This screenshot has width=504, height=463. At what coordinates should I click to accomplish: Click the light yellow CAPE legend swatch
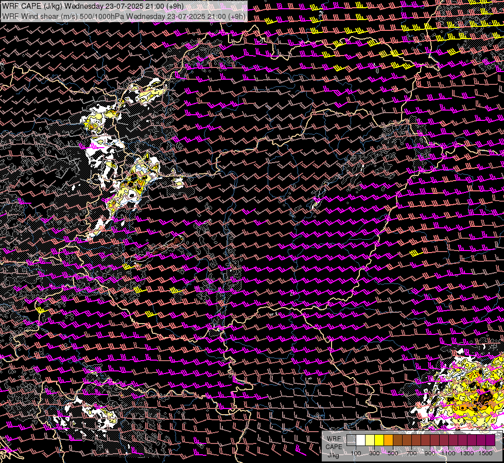370,440
